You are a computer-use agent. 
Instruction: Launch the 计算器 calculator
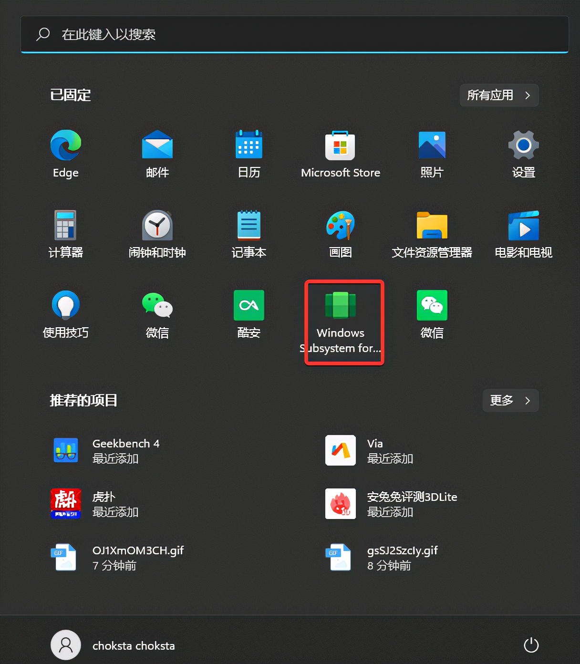[66, 234]
